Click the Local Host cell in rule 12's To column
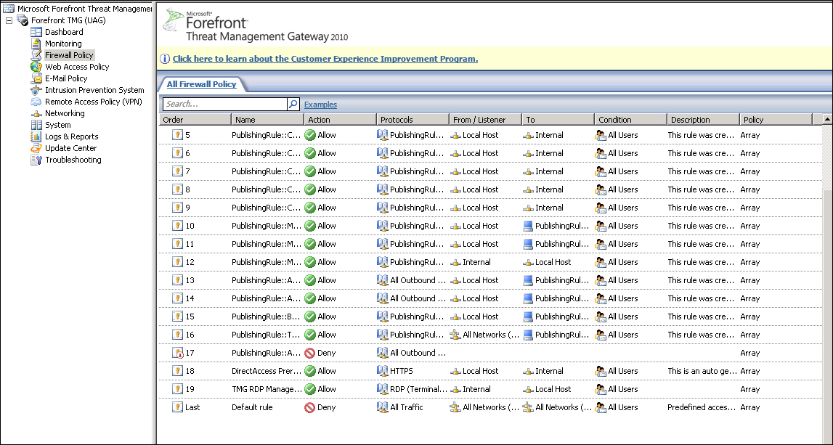Screen dimensions: 833x445 [553, 262]
